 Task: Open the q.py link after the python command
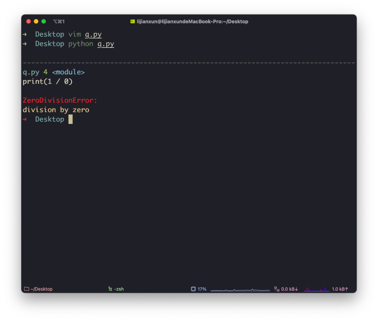pyautogui.click(x=105, y=44)
